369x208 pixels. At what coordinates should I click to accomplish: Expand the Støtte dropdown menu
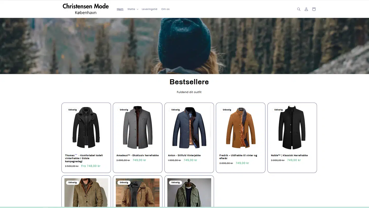(x=133, y=9)
